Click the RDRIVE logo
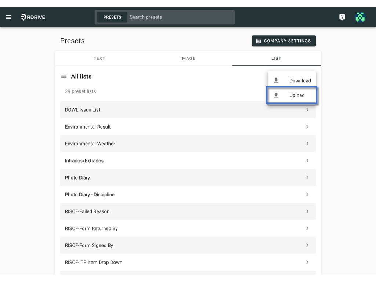The width and height of the screenshot is (376, 282). [x=33, y=17]
